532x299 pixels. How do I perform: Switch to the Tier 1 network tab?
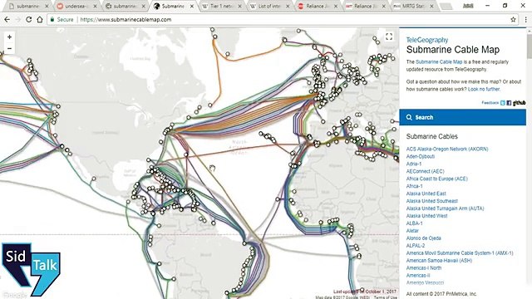[222, 6]
